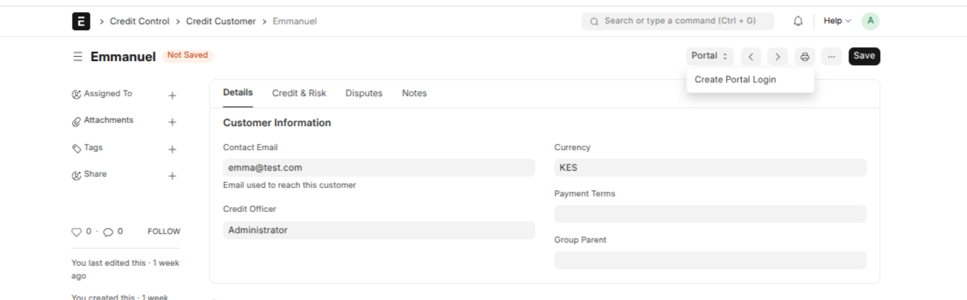Toggle the sidebar hamburger menu icon

point(78,56)
